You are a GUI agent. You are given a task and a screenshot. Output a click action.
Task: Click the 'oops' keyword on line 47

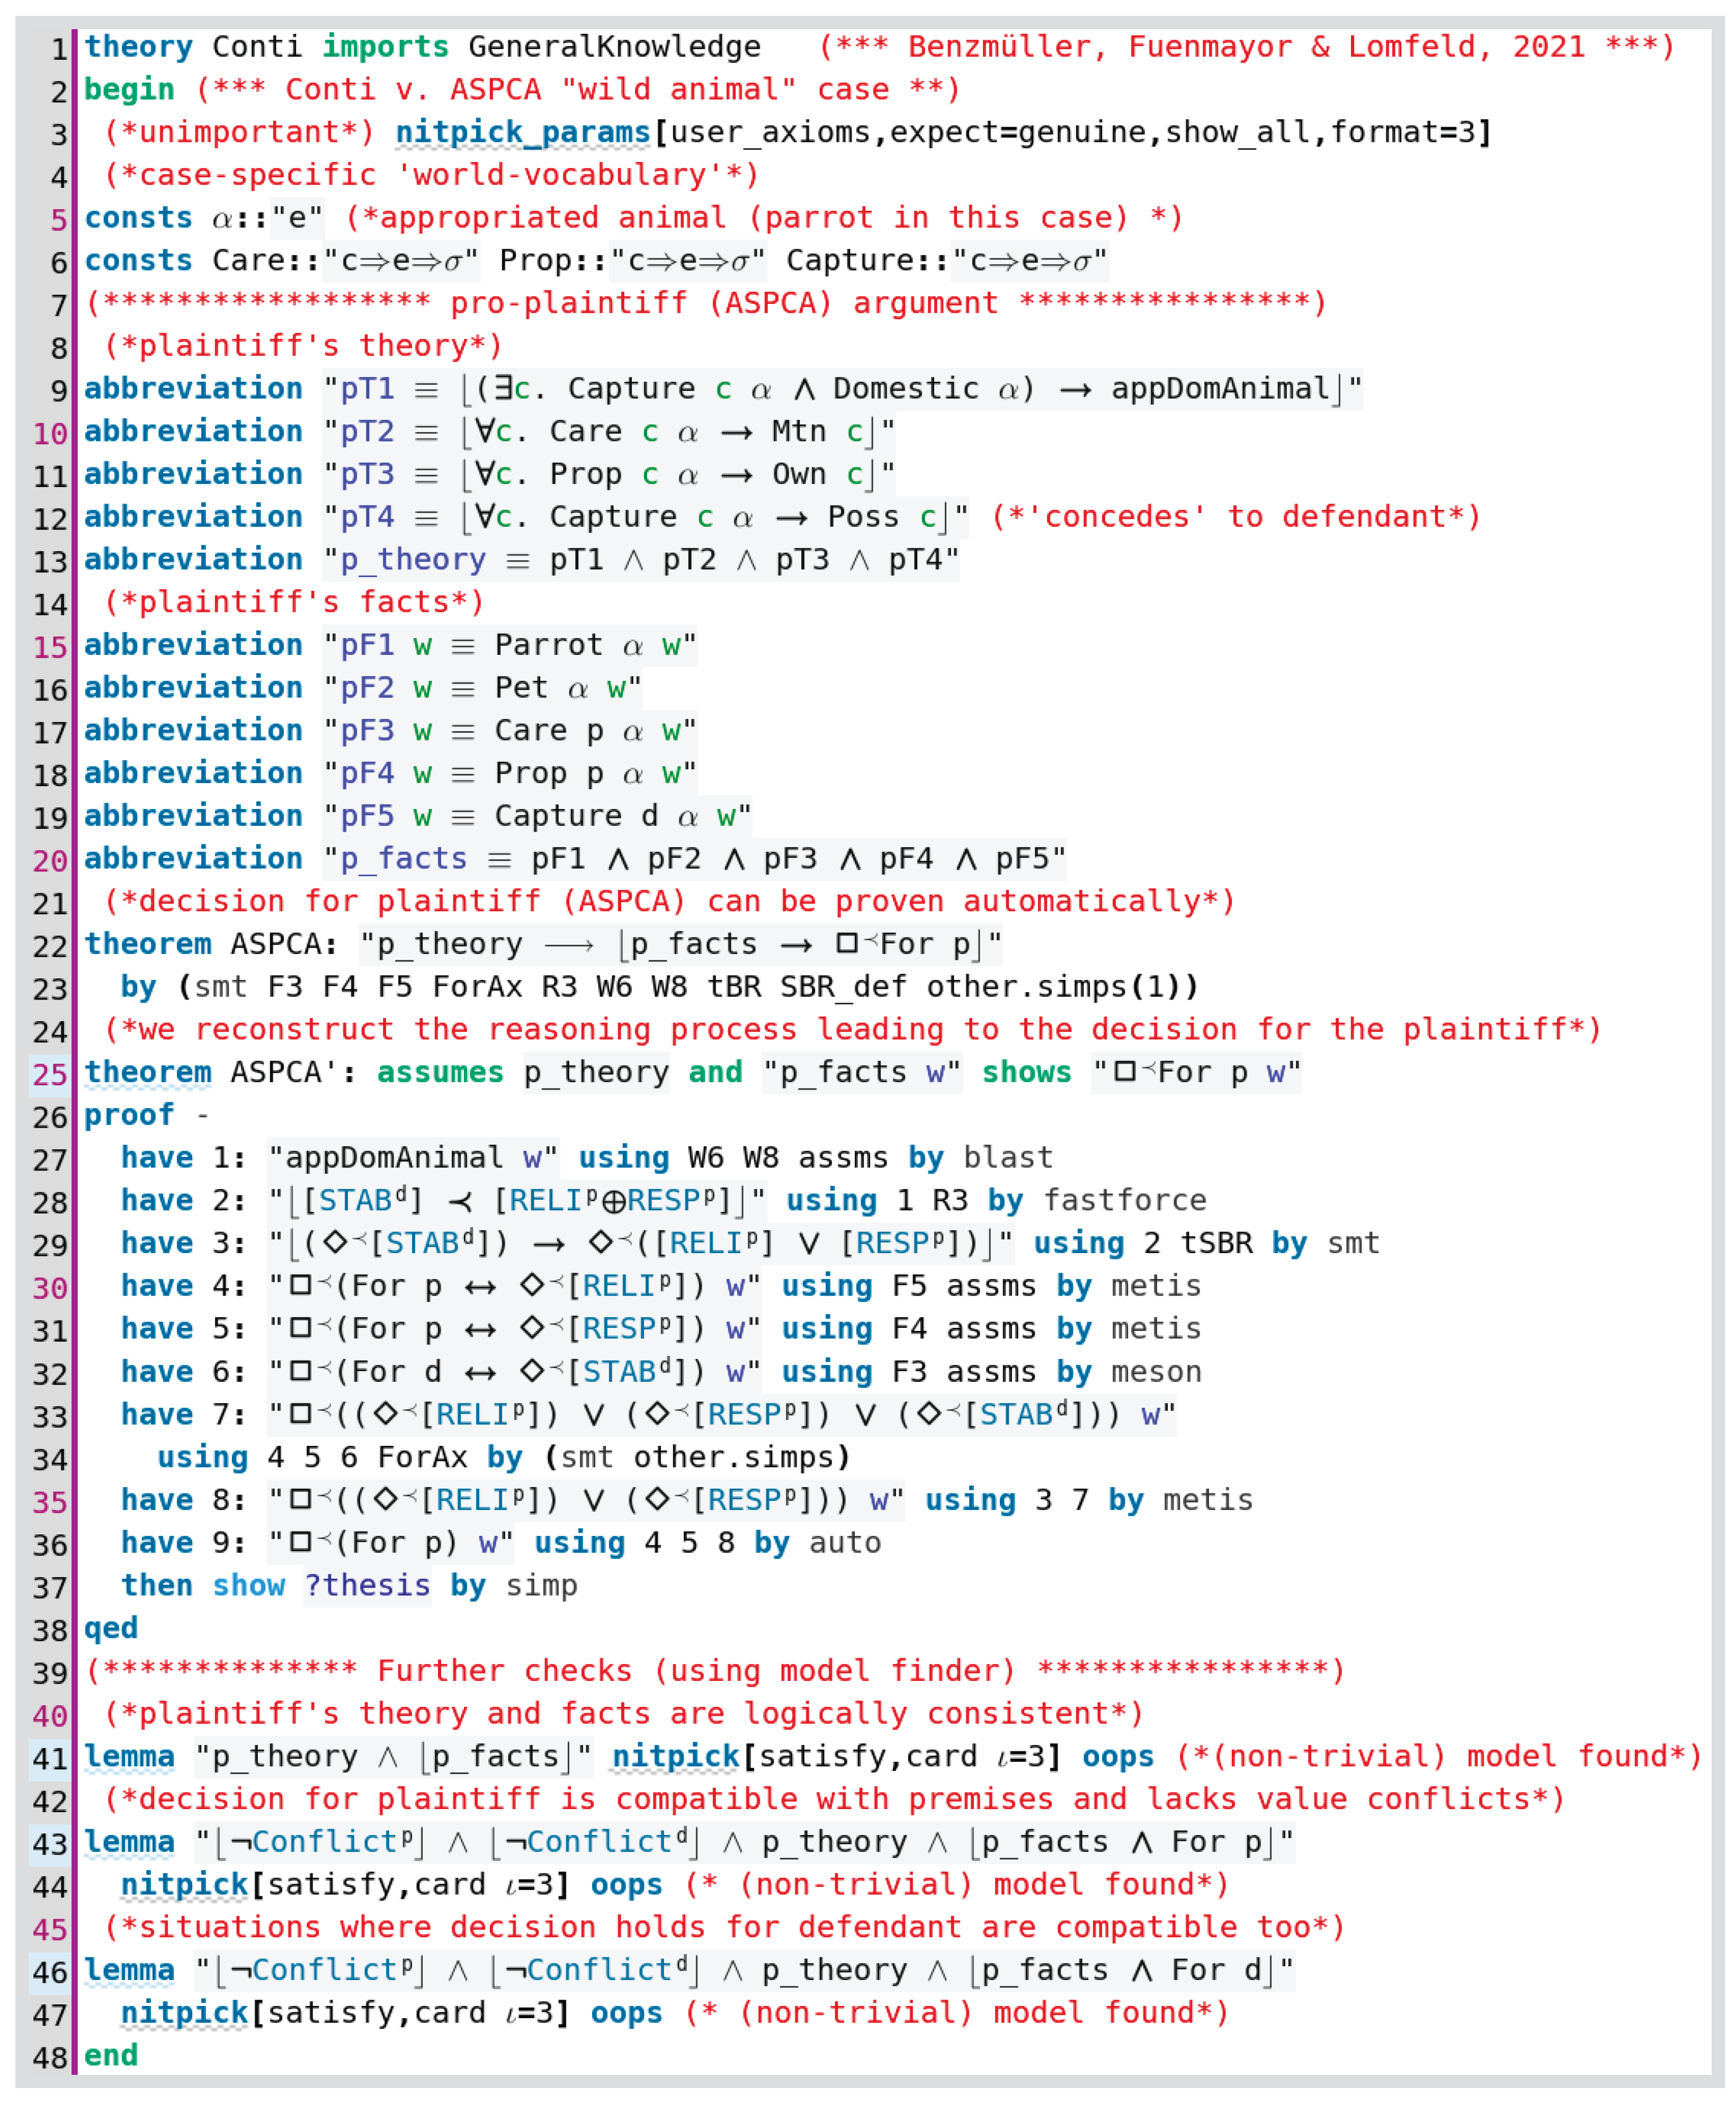click(626, 2013)
